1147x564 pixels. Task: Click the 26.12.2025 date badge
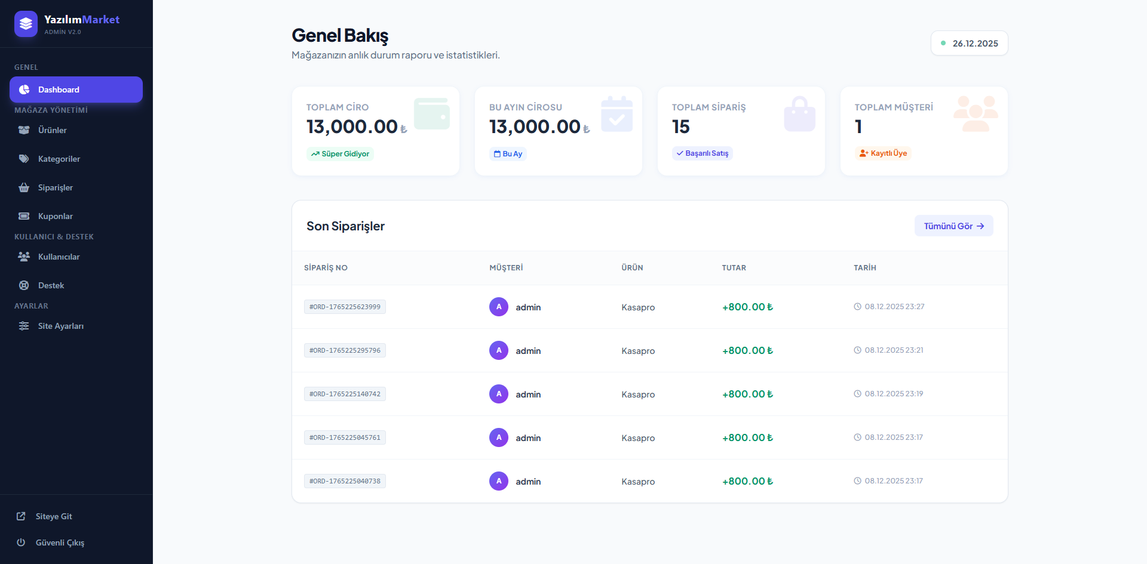pyautogui.click(x=969, y=44)
